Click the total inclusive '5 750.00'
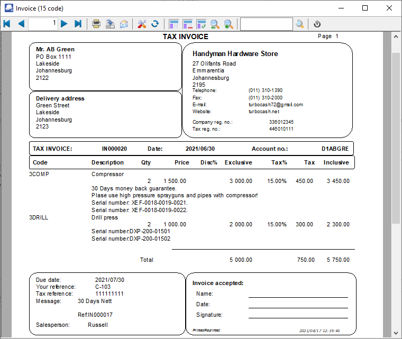 [x=338, y=260]
